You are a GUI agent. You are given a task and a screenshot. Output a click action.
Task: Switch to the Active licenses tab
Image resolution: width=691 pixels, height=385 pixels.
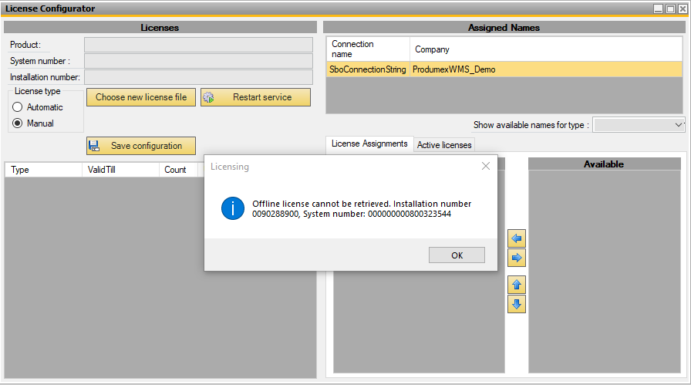[x=444, y=144]
